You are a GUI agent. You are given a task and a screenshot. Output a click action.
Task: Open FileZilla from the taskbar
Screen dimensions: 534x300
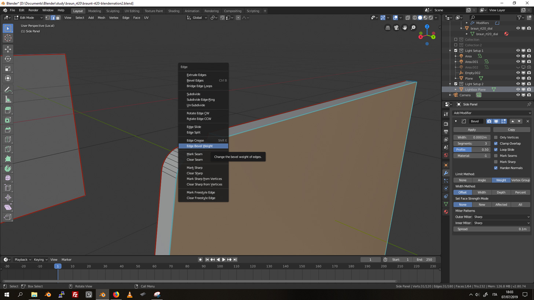[x=75, y=295]
